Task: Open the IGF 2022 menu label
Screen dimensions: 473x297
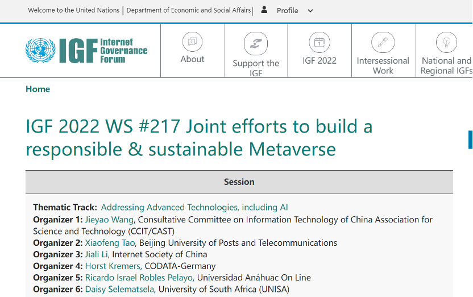Action: click(319, 60)
